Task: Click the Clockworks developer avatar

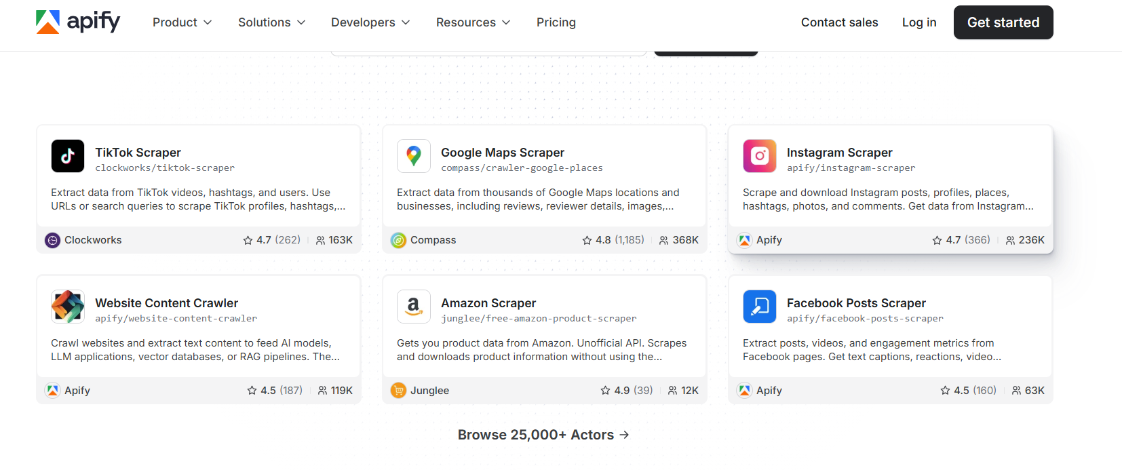Action: pyautogui.click(x=52, y=239)
